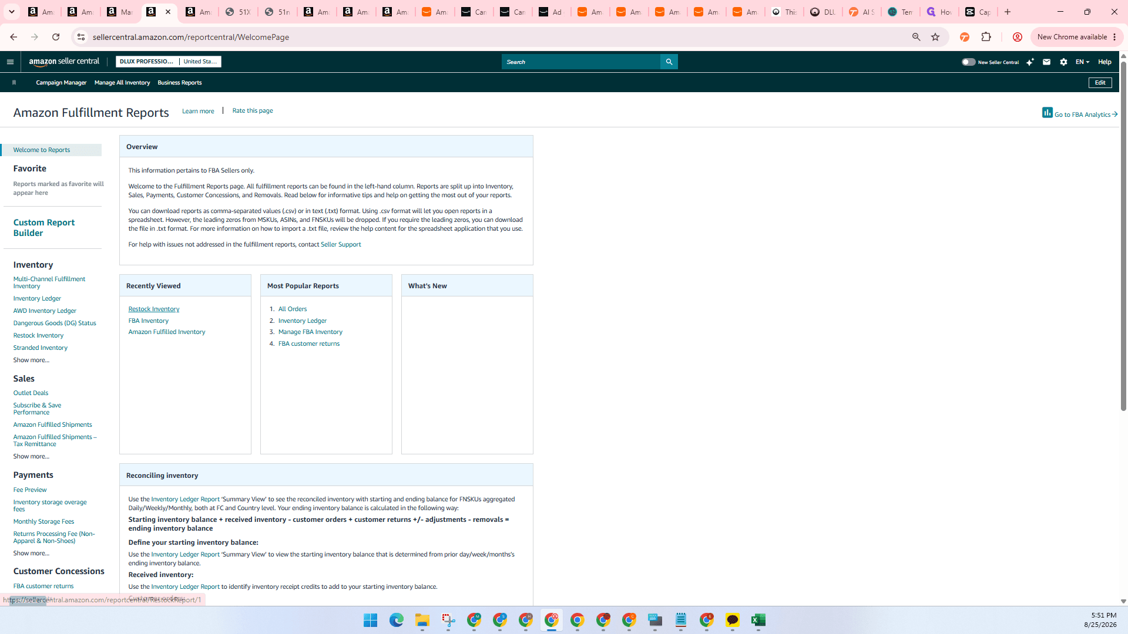
Task: Click the Edit favorites bar button
Action: coord(1100,83)
